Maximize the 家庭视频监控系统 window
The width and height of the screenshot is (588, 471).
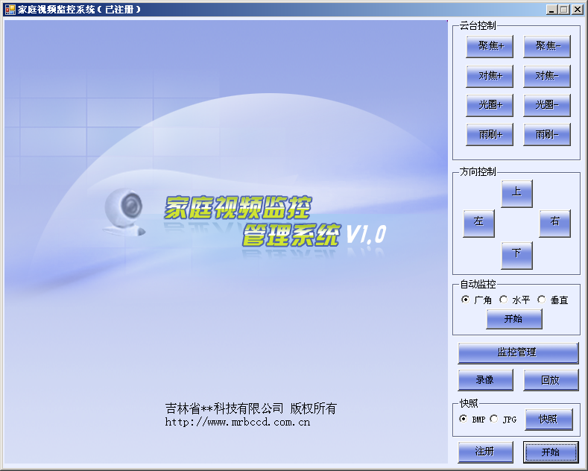(563, 10)
